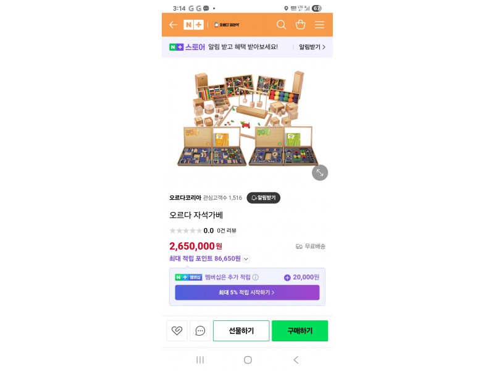Tap the back arrow in orange header
Image resolution: width=494 pixels, height=371 pixels.
[173, 25]
